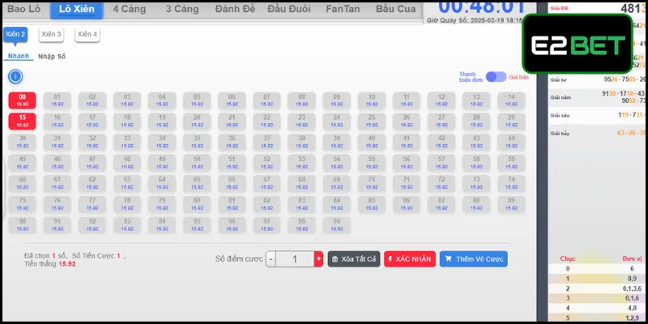Choose the Xiên 4 option

[87, 35]
